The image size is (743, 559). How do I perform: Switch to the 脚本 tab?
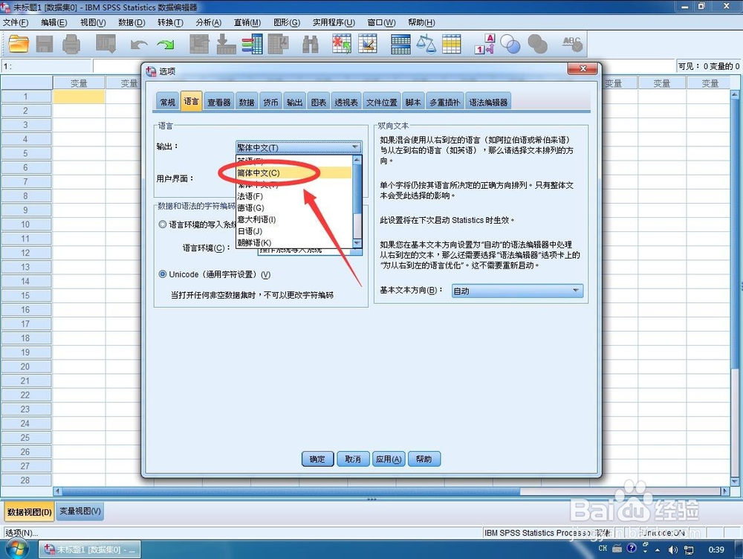413,102
